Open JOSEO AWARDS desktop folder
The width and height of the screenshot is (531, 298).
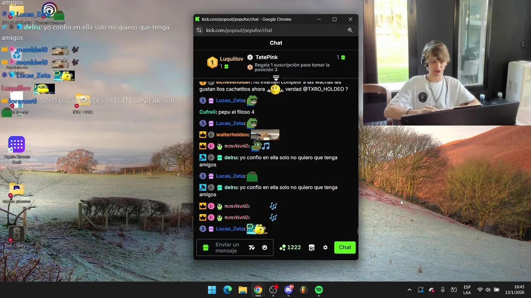[17, 14]
